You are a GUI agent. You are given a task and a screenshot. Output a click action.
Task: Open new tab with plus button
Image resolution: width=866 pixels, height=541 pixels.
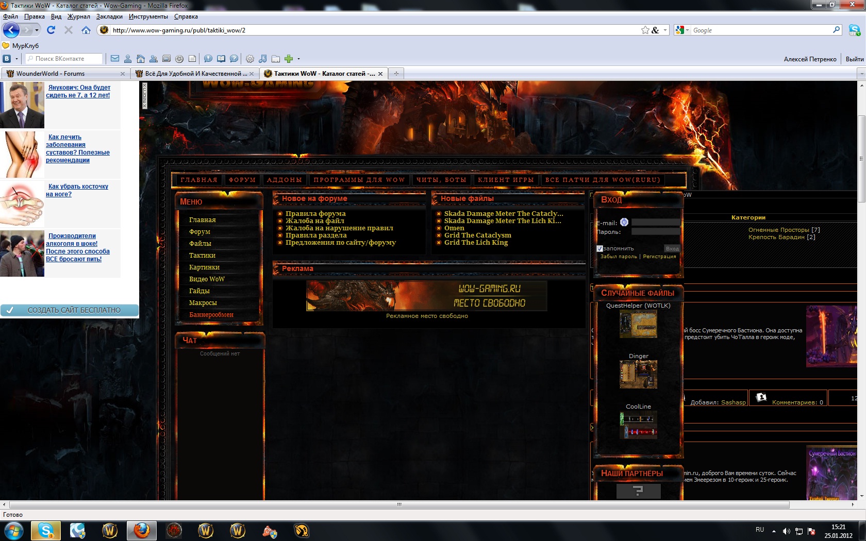pyautogui.click(x=396, y=74)
